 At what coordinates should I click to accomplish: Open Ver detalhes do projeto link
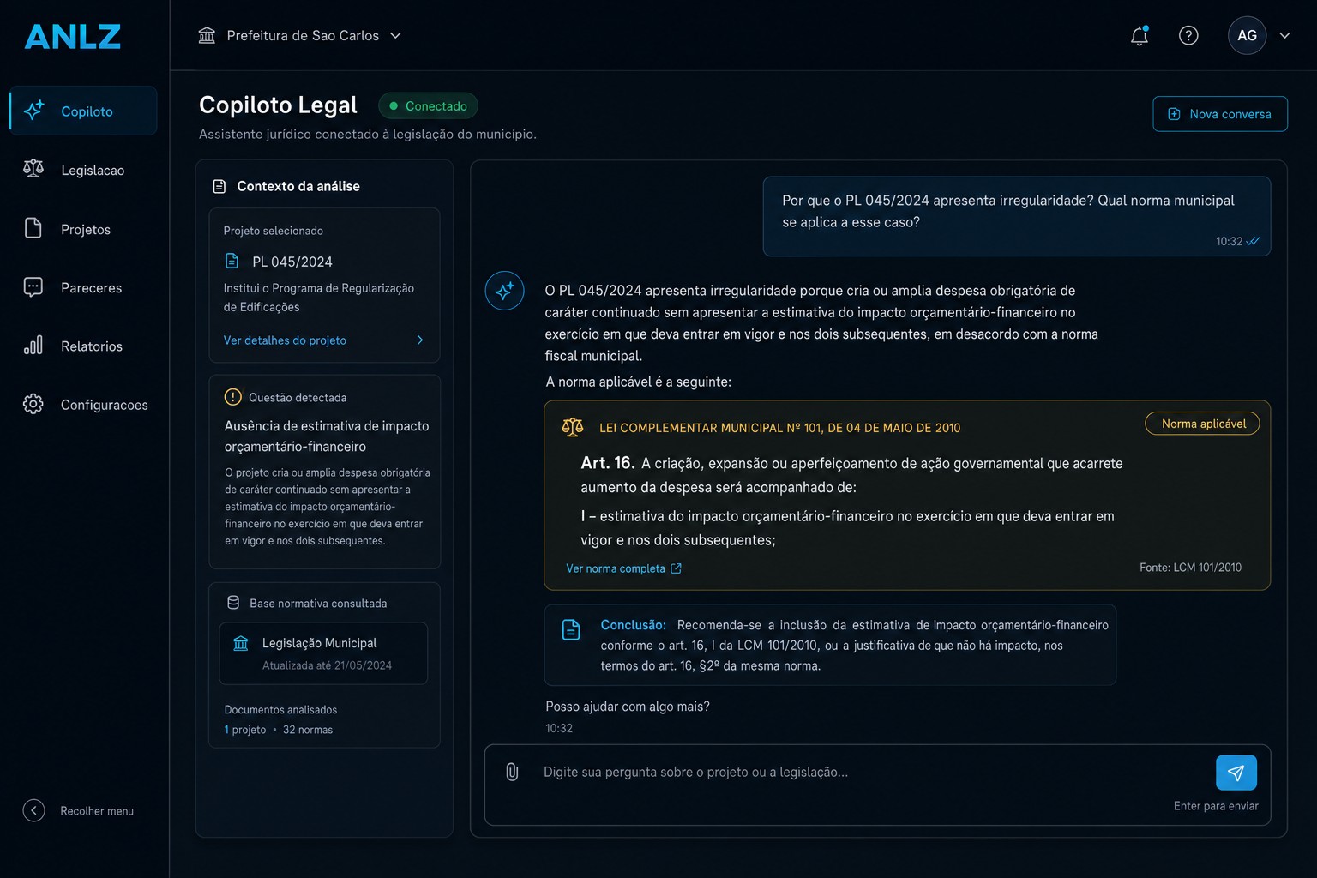click(285, 340)
